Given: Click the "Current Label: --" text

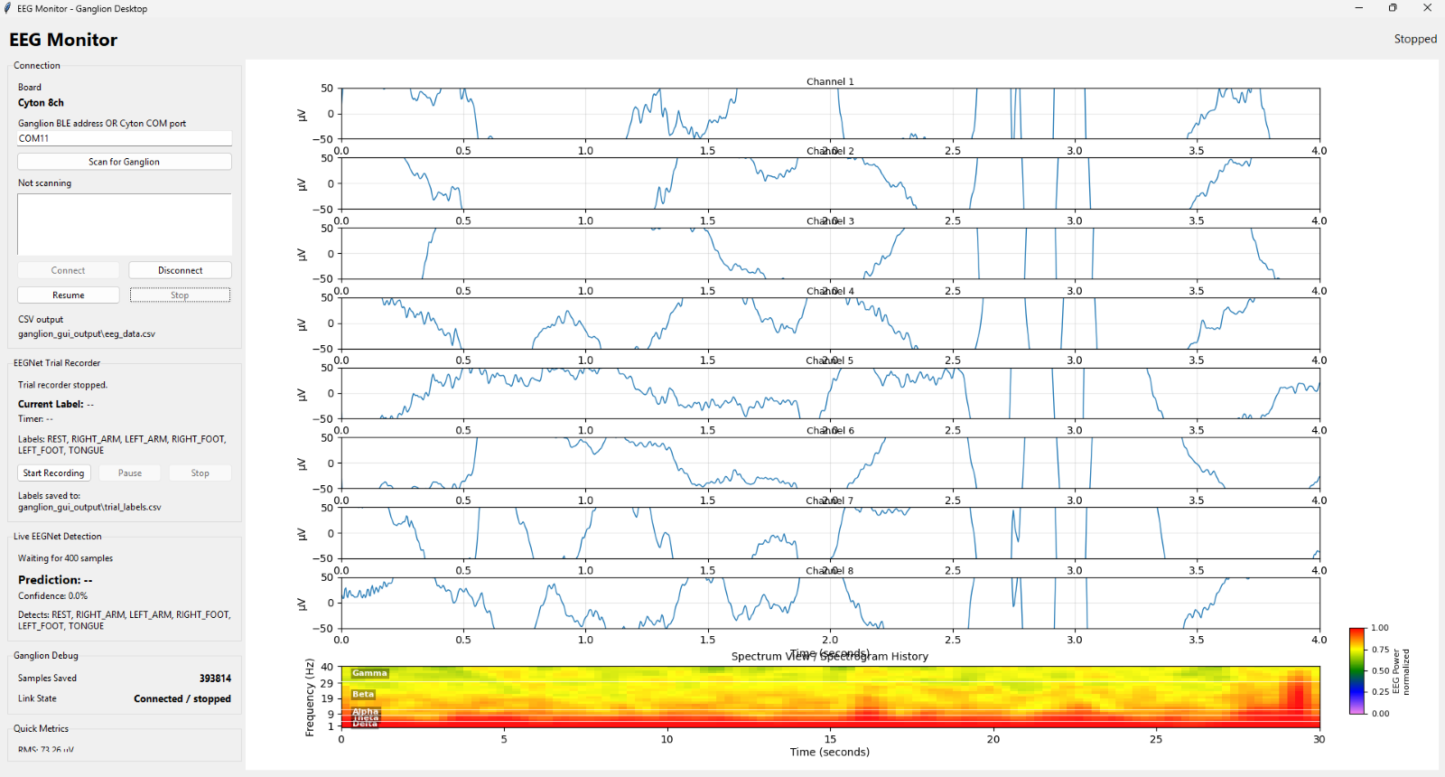Looking at the screenshot, I should [56, 405].
